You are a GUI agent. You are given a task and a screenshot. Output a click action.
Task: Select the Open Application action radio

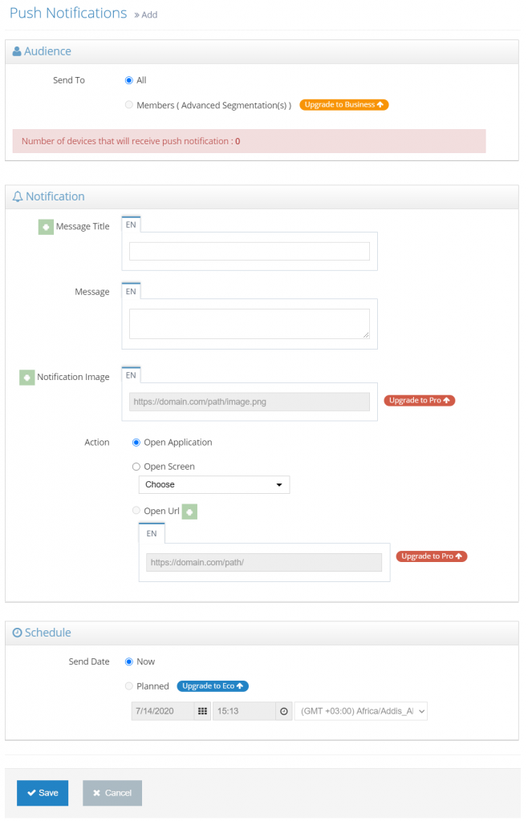pyautogui.click(x=137, y=443)
